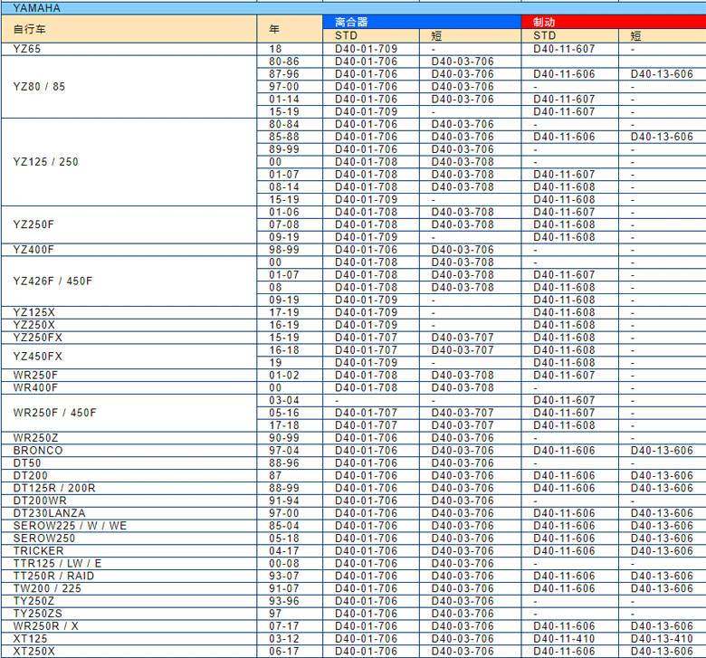Screen dimensions: 706x658
Task: Select the STD subheader under 制动
Action: [569, 36]
